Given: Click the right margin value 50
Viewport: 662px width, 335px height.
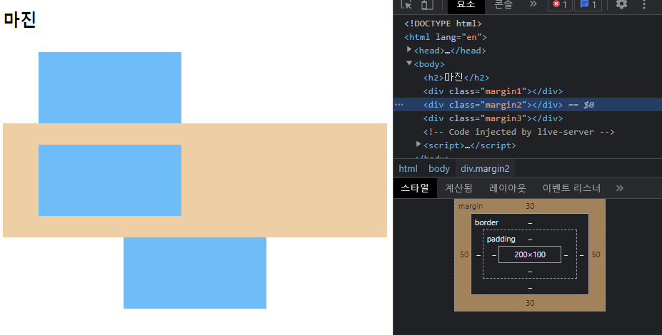Looking at the screenshot, I should [596, 254].
